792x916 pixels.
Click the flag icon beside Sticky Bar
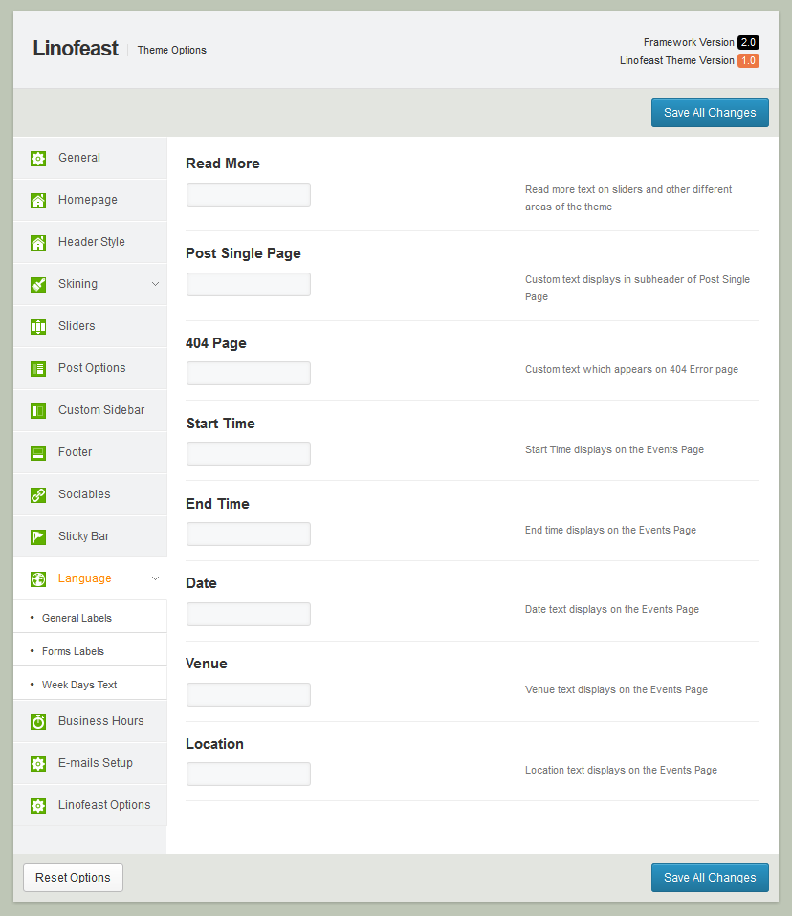point(38,536)
